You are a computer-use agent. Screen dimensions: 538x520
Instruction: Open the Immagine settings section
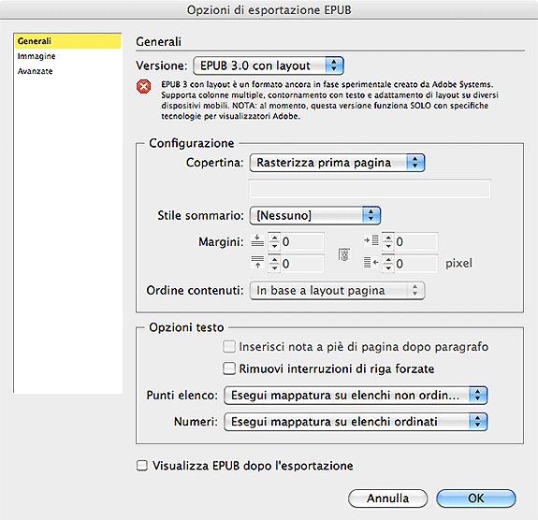36,56
